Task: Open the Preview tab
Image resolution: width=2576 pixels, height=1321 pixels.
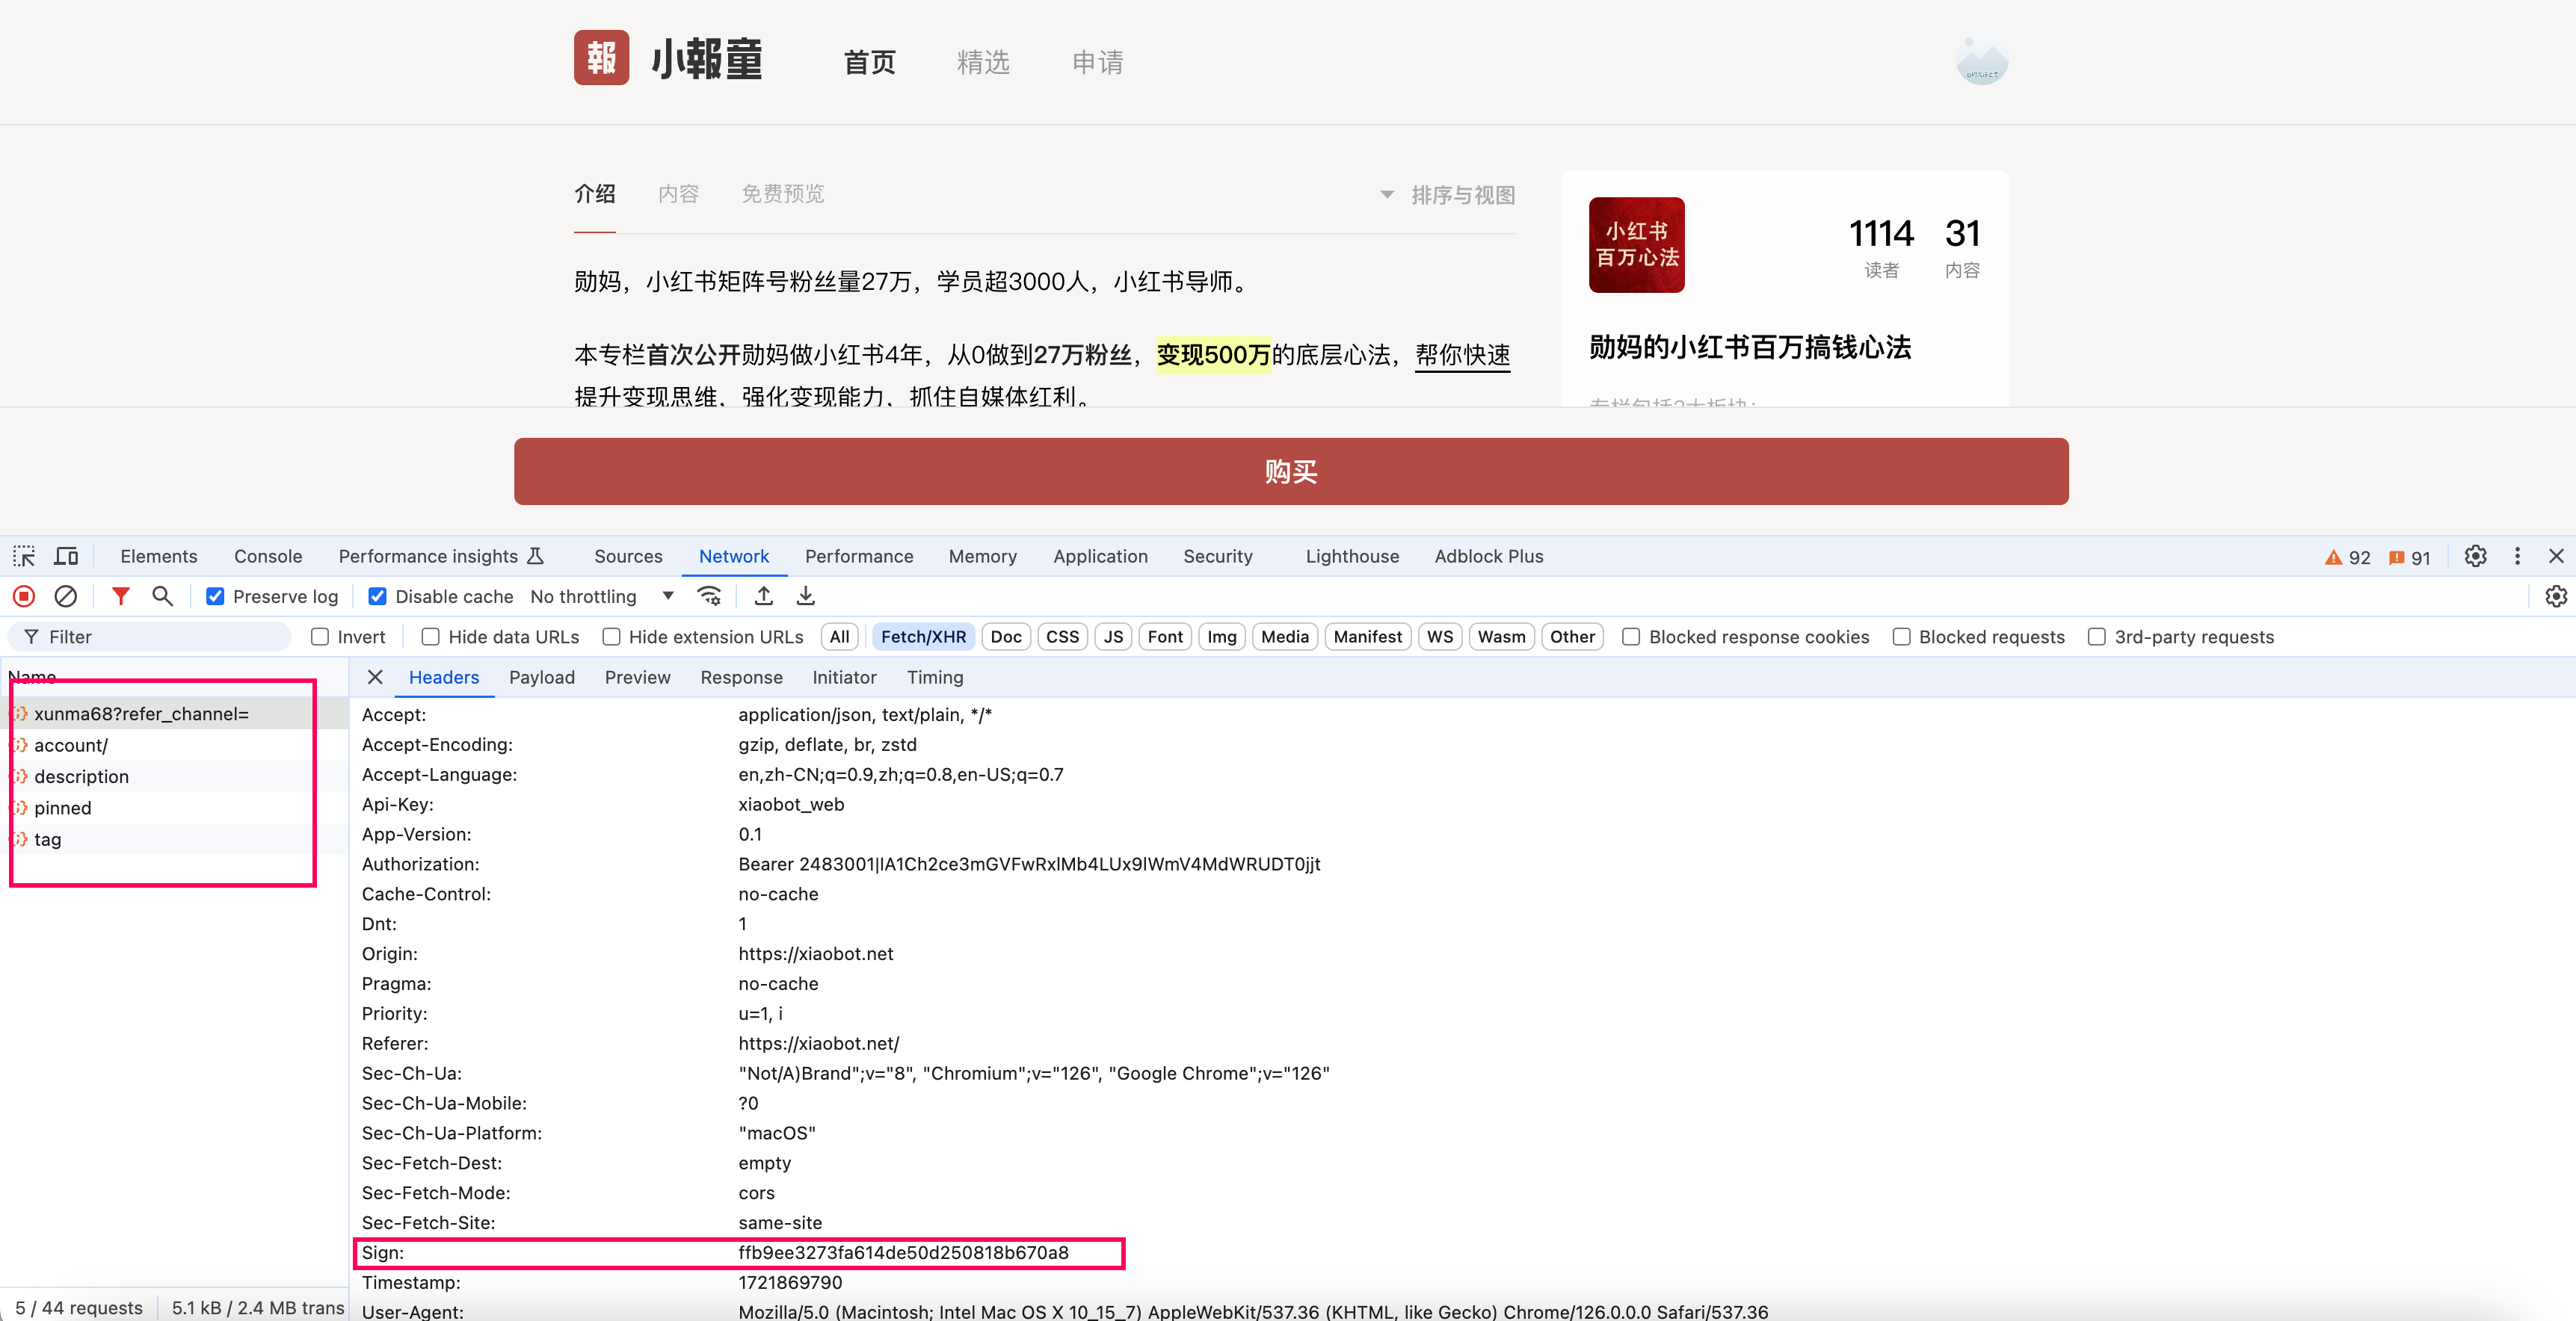Action: (x=637, y=678)
